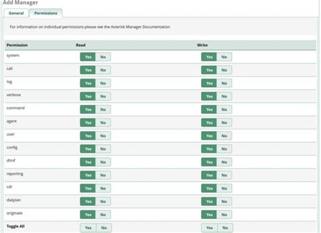The width and height of the screenshot is (321, 233).
Task: Turn off agent Read permission
Action: 103,123
